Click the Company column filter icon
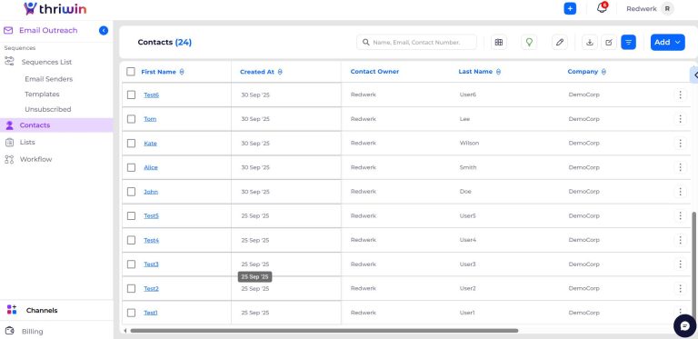The width and height of the screenshot is (698, 339). tap(603, 72)
